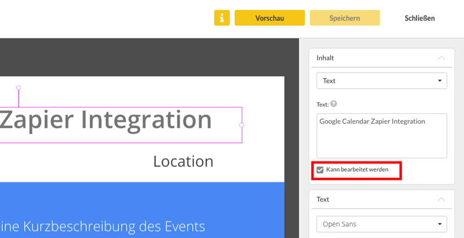This screenshot has height=238, width=464.
Task: Select the Location text on canvas
Action: coord(183,161)
